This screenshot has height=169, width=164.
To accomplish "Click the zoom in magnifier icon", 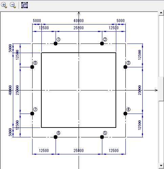I will (x=4, y=5).
